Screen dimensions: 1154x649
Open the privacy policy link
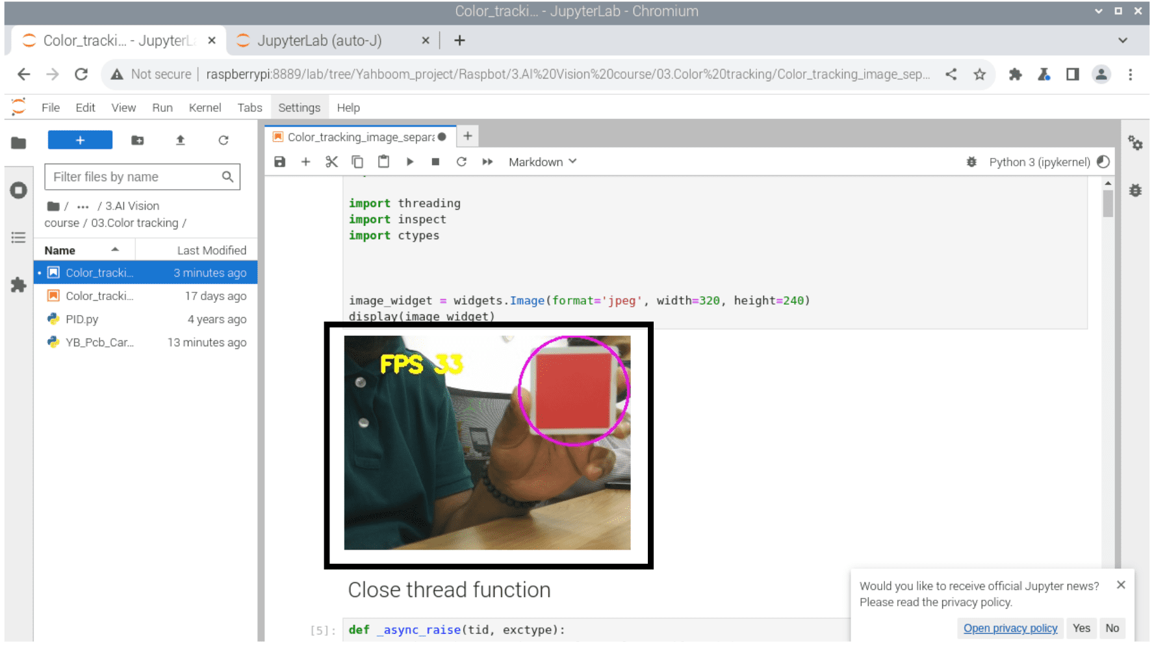tap(1010, 628)
